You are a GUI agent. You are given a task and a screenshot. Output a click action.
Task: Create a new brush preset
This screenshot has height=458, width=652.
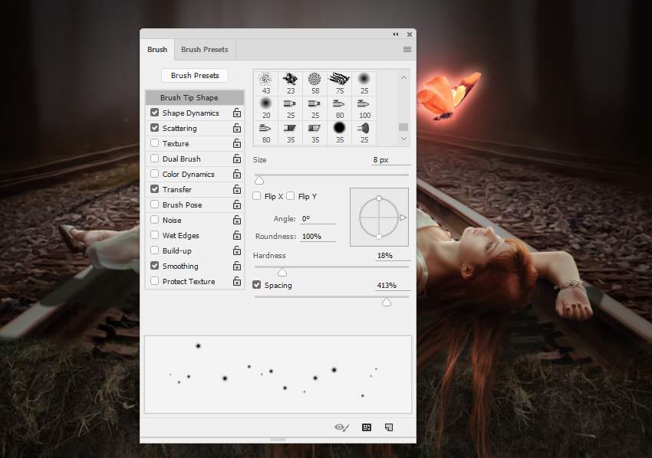coord(389,427)
